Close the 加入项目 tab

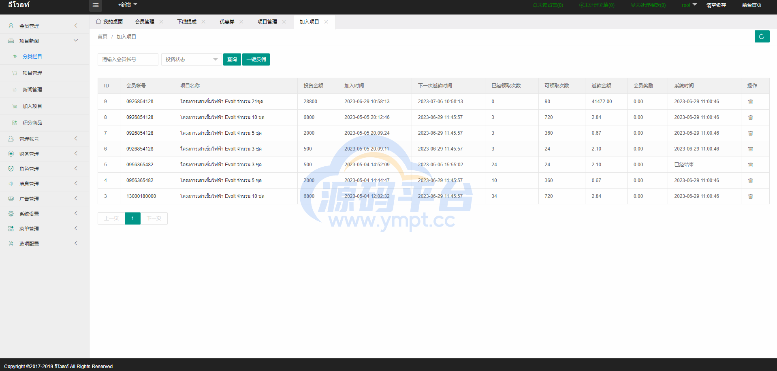pos(326,22)
